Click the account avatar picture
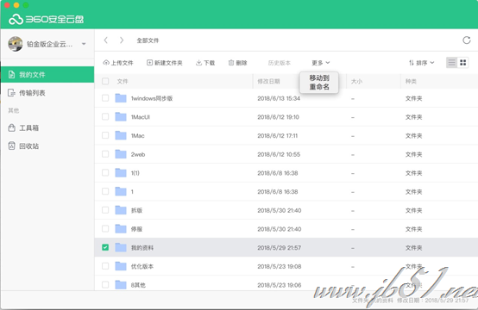 pyautogui.click(x=16, y=44)
